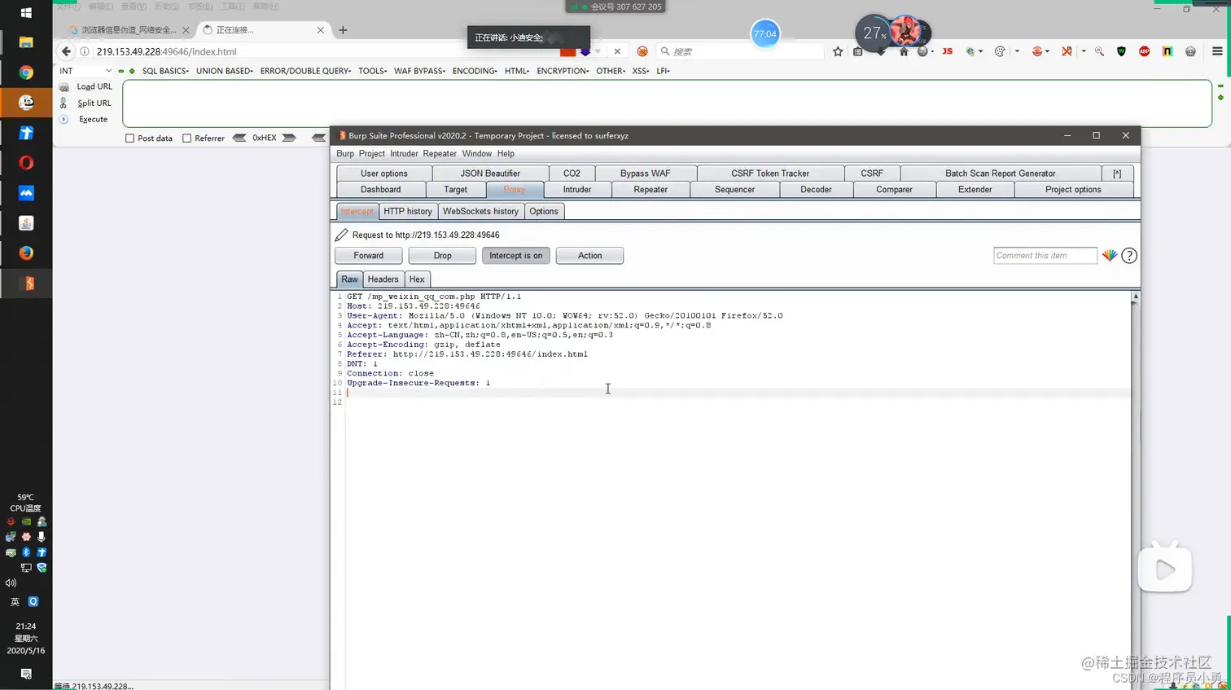Click the left arrow before 0xHEX
Image resolution: width=1231 pixels, height=690 pixels.
[x=239, y=138]
